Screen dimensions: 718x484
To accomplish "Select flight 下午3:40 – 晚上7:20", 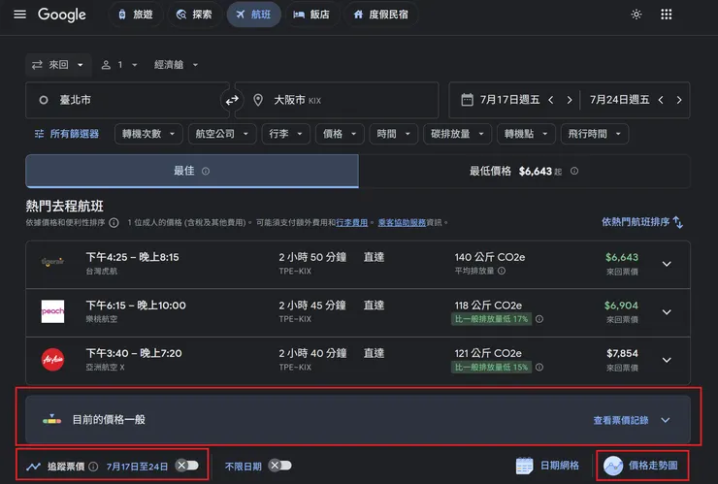I will [358, 361].
